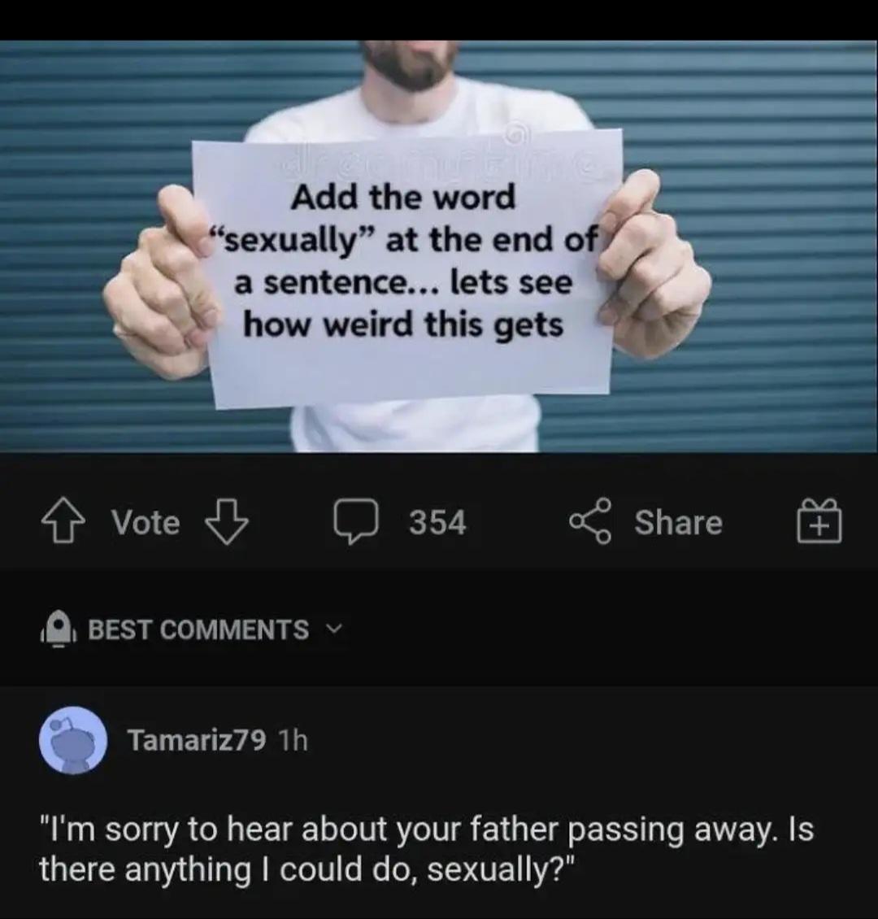Open the Best Comments sorting menu

[x=198, y=629]
